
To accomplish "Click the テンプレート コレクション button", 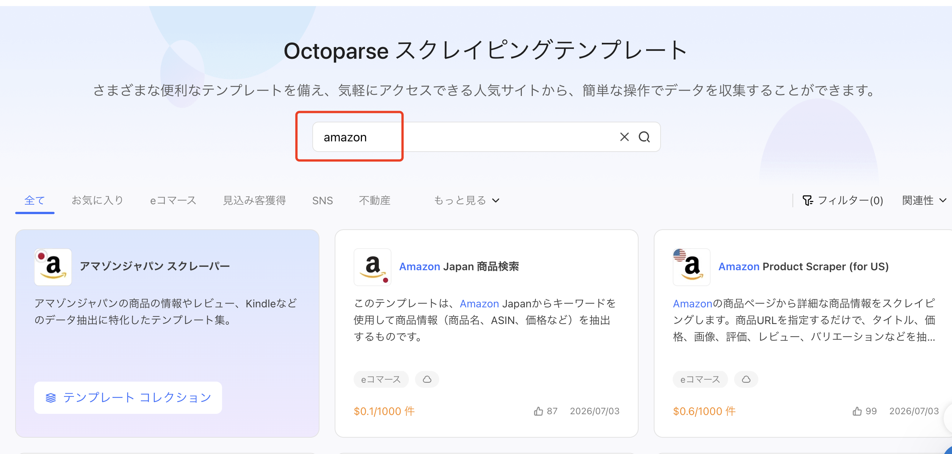I will point(128,398).
